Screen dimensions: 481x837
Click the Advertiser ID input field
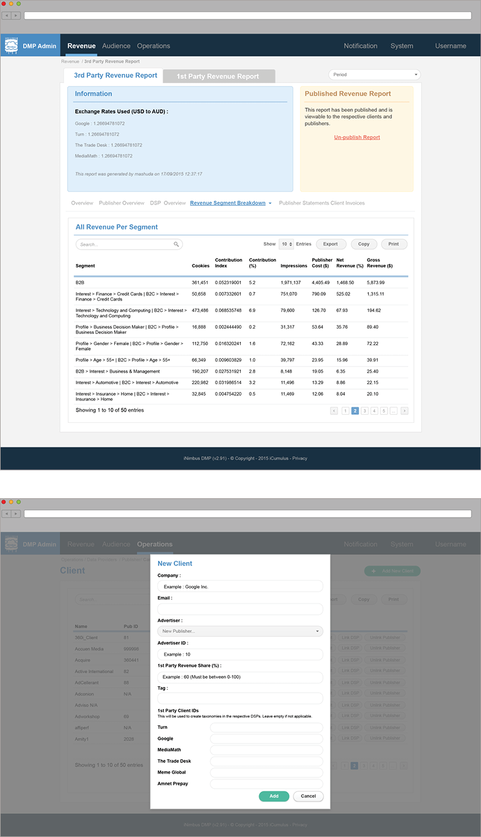click(240, 654)
